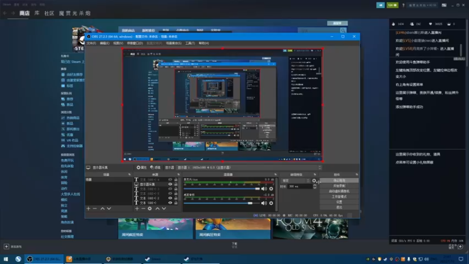The width and height of the screenshot is (469, 264).
Task: Mute the microphone channel speaker icon
Action: 264,189
